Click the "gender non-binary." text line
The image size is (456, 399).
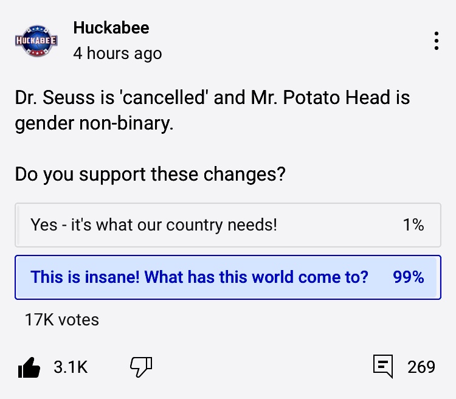(x=94, y=124)
